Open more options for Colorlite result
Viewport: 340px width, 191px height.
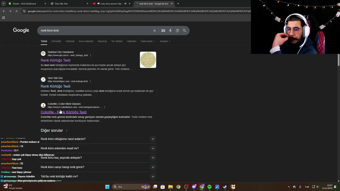click(x=104, y=107)
